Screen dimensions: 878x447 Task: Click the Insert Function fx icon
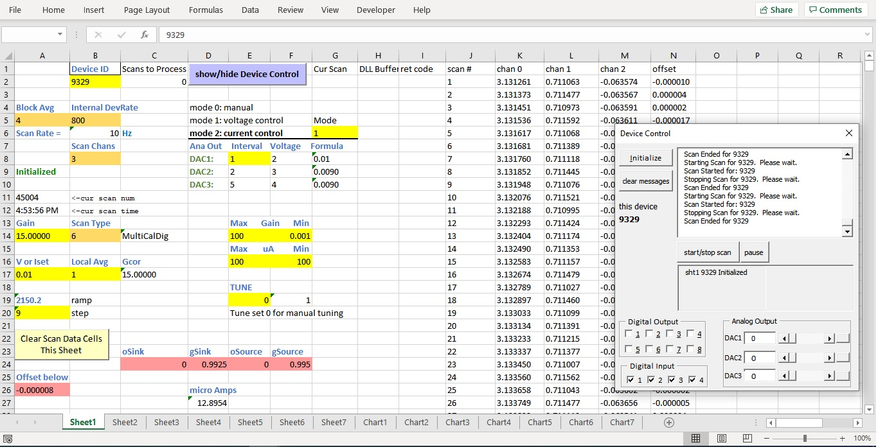click(145, 35)
